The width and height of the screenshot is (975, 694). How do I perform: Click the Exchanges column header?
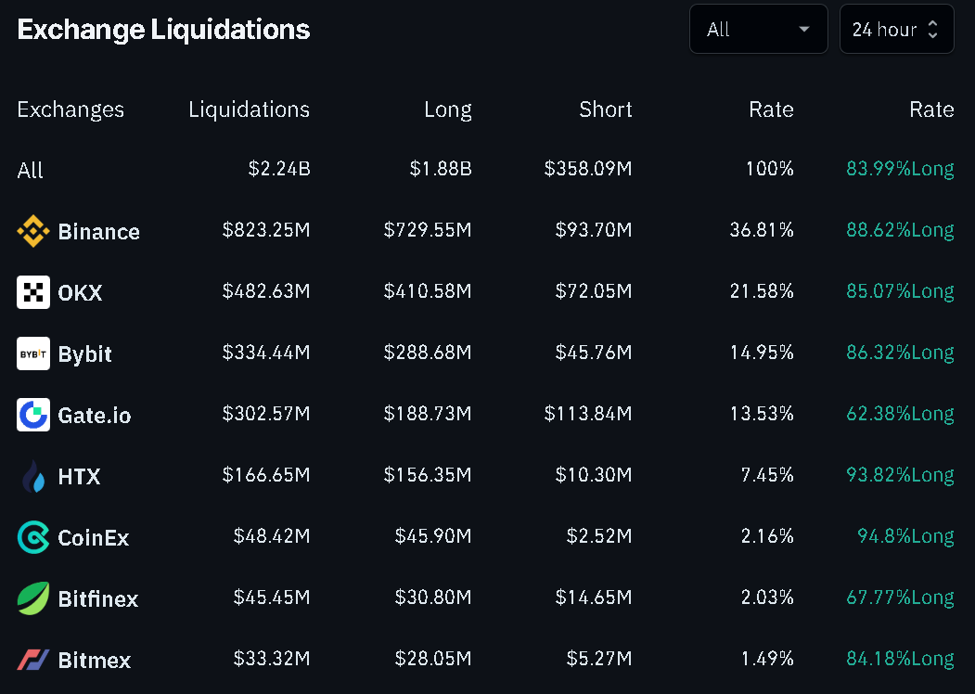tap(71, 109)
